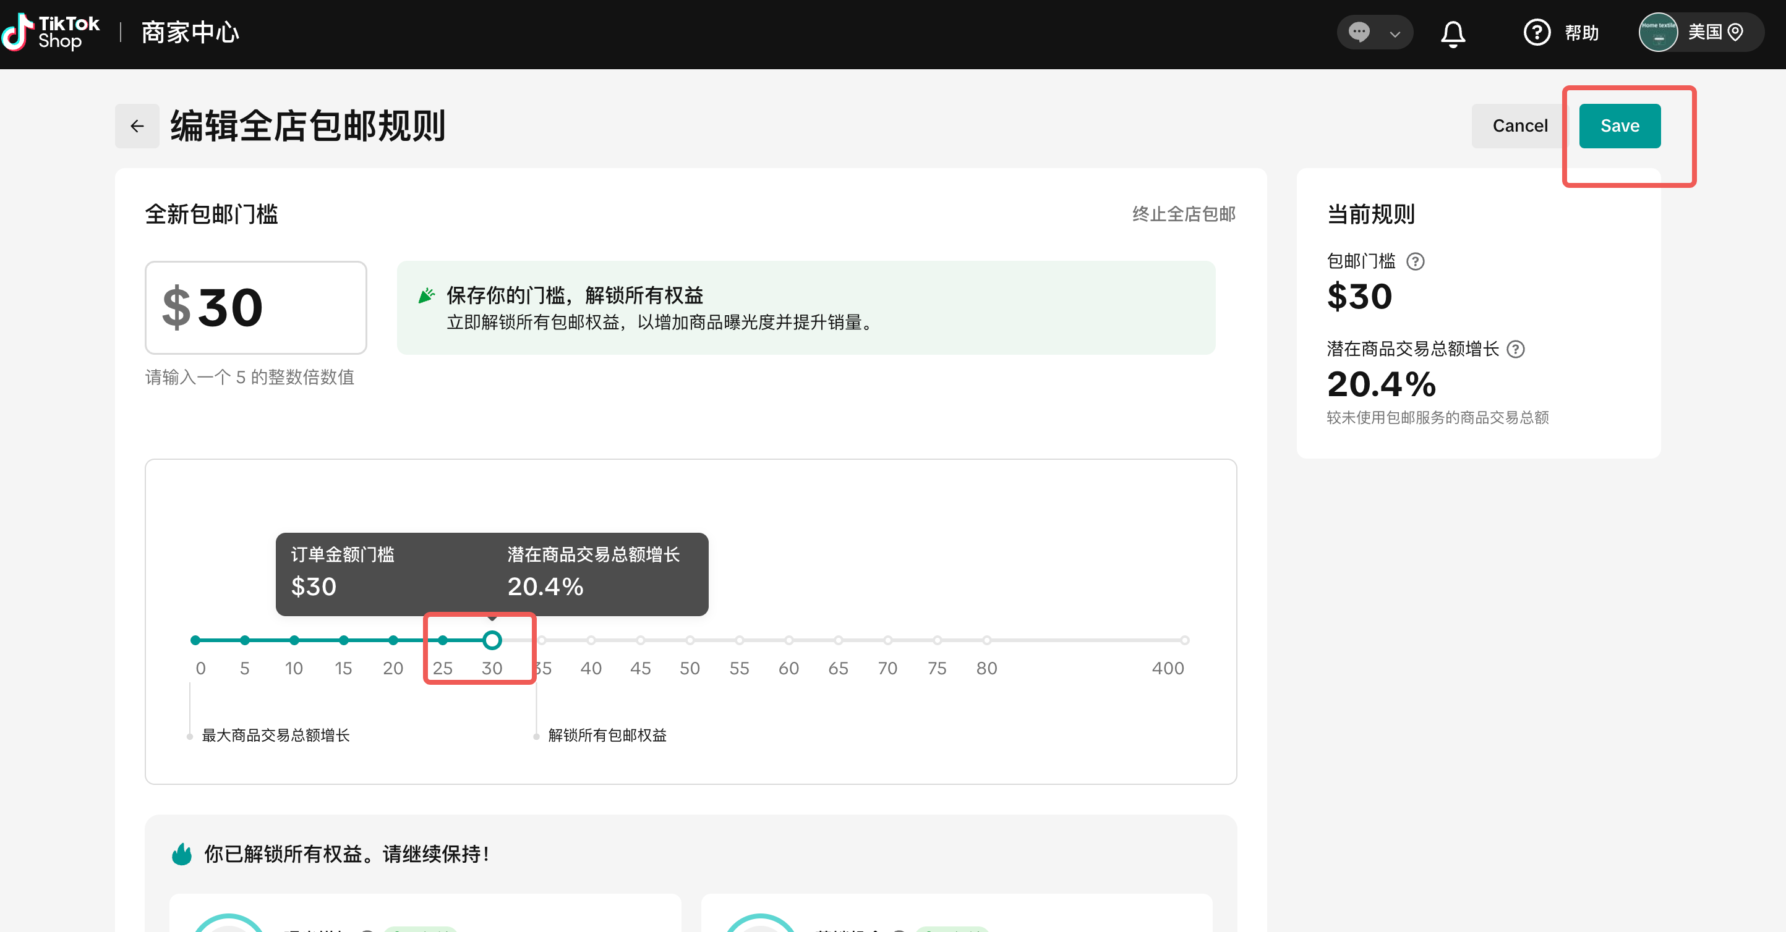Set slider to the 50 mark
The height and width of the screenshot is (932, 1786).
click(690, 640)
